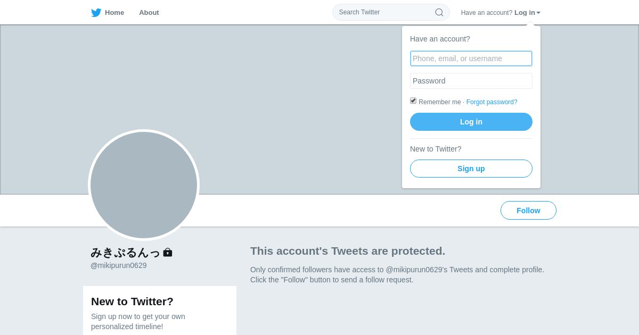
Task: Open the Home navigation item
Action: 114,13
